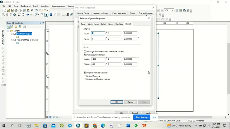Collapse the Regional Map of Ghana node
Viewport: 230px width, 129px height.
(11, 40)
